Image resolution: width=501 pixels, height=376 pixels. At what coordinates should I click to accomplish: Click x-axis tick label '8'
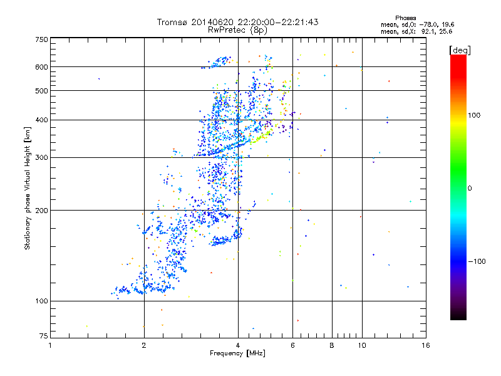click(332, 345)
